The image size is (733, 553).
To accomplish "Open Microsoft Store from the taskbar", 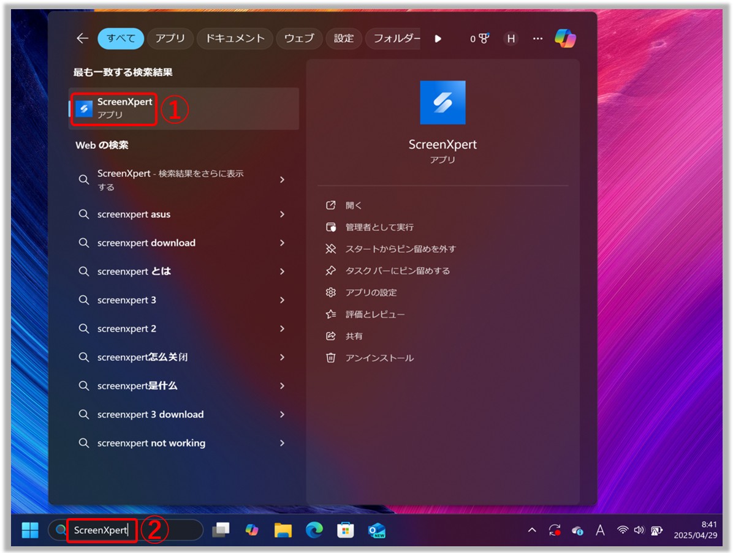I will (x=346, y=530).
